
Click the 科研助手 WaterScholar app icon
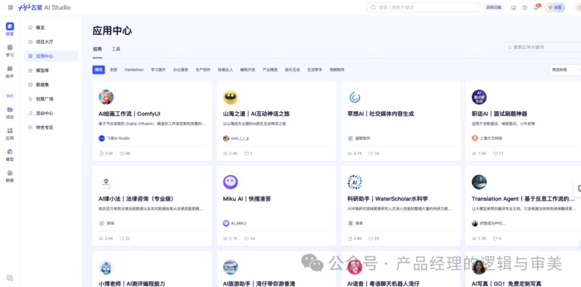[355, 182]
